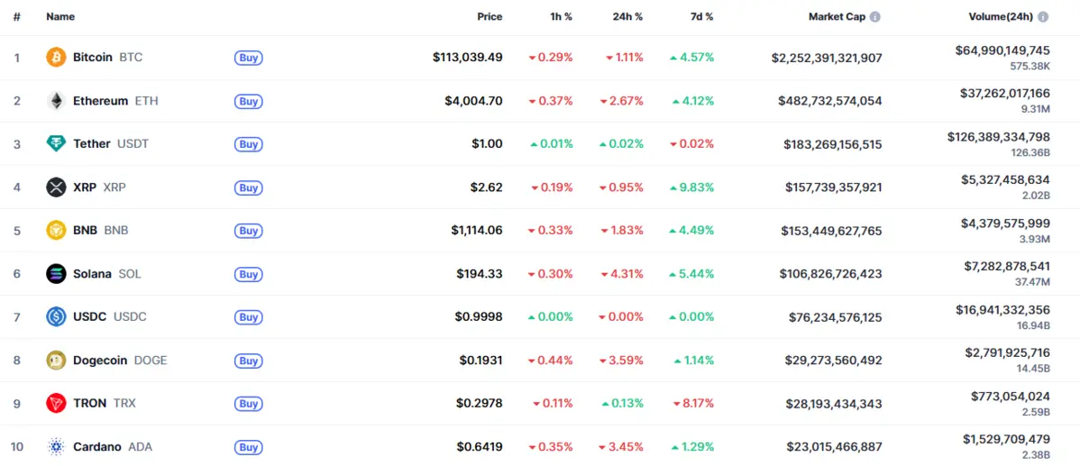Screen dimensions: 1080x466
Task: Click the Ethereum diamond logo icon
Action: (56, 101)
